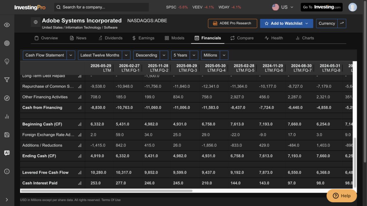This screenshot has height=206, width=367.
Task: Click the 2025-11-28 LTM.FQ-2 column header
Action: [158, 68]
